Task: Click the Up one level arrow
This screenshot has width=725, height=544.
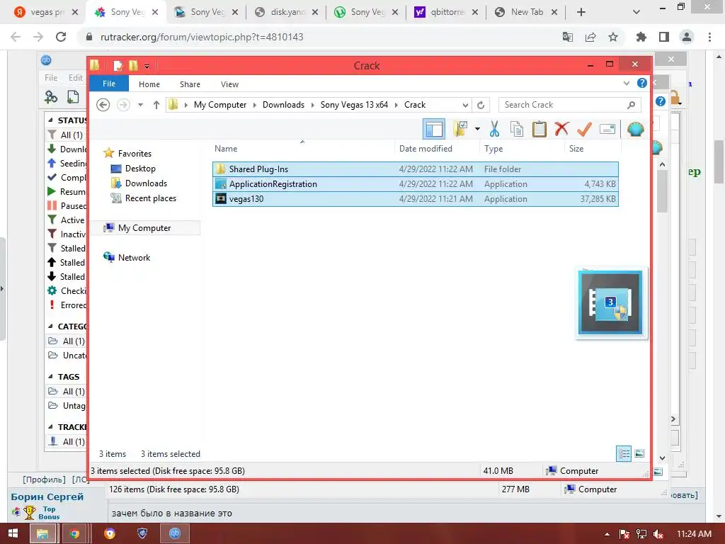Action: tap(156, 105)
